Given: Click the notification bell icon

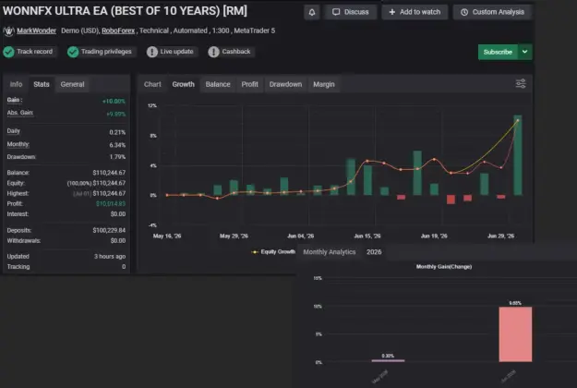Looking at the screenshot, I should click(x=312, y=12).
